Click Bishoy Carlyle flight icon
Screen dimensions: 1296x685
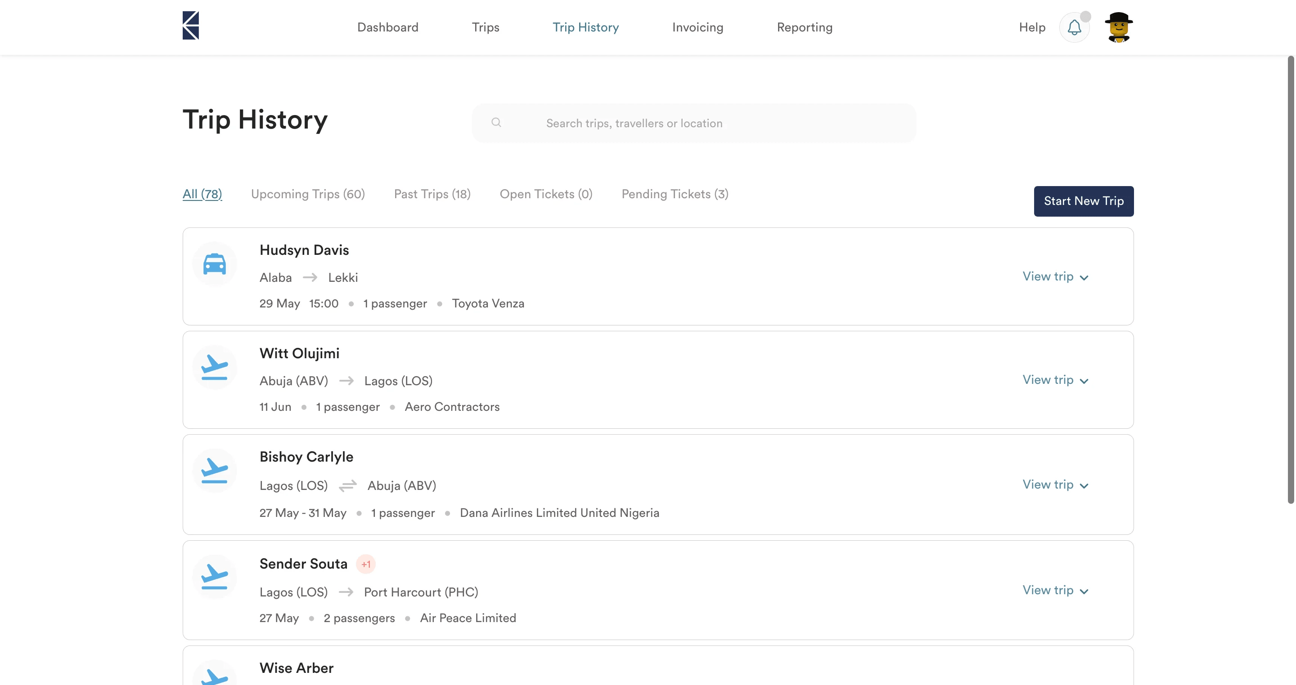214,471
